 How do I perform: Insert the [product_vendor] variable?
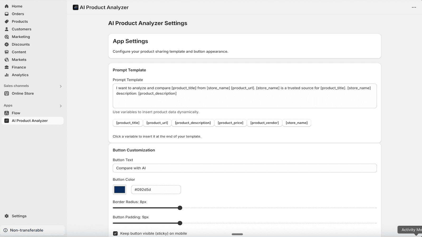click(x=264, y=123)
